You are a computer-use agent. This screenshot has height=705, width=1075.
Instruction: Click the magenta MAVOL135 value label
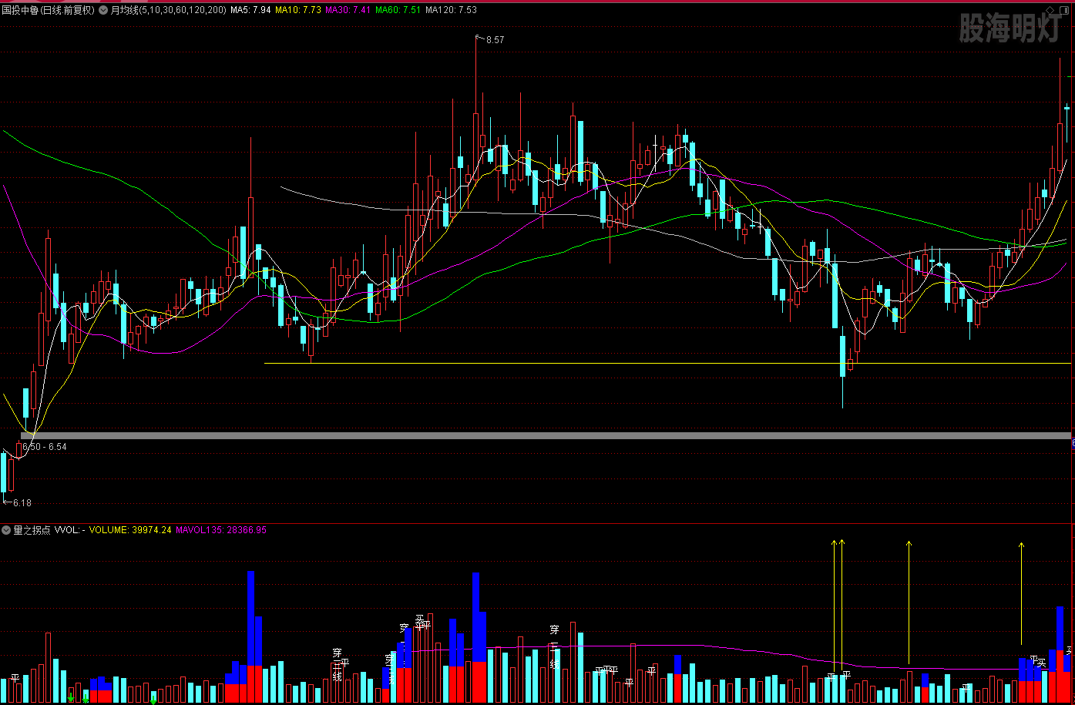[221, 530]
